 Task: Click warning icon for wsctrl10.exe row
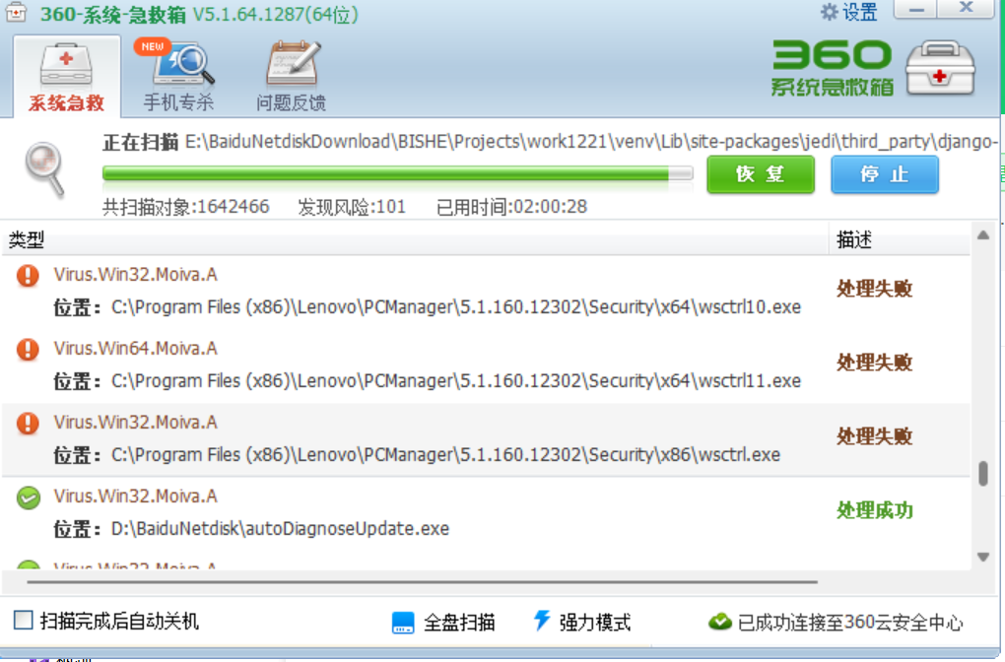click(28, 276)
